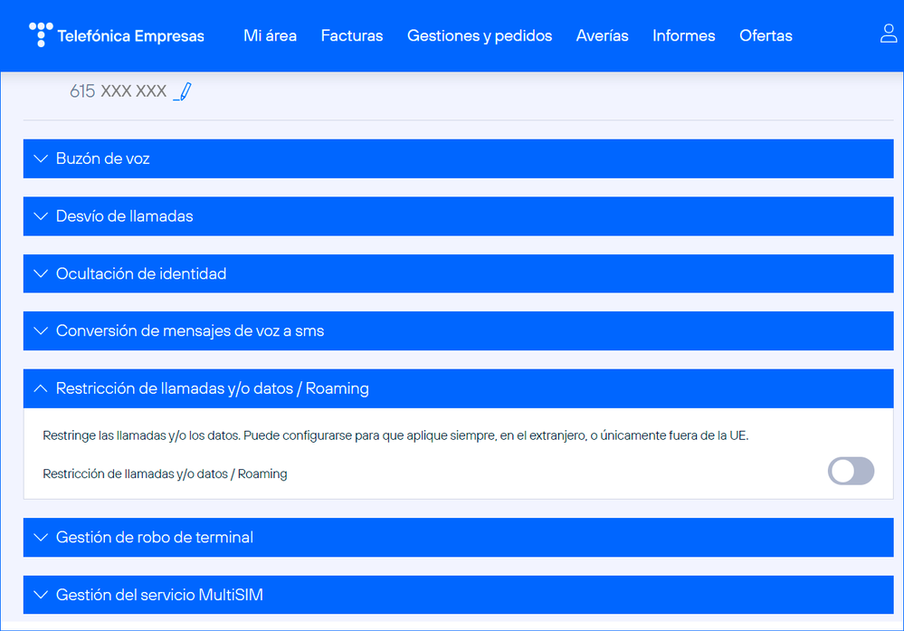Go to the Facturas menu
The height and width of the screenshot is (631, 904).
(352, 36)
